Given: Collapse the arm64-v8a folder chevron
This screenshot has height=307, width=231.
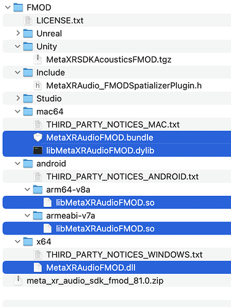Looking at the screenshot, I should coord(27,190).
